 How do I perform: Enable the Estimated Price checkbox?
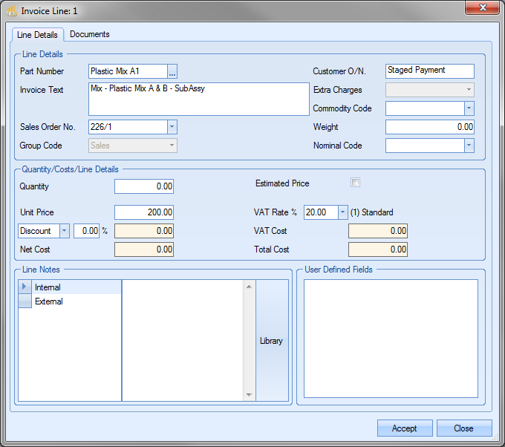[x=355, y=183]
